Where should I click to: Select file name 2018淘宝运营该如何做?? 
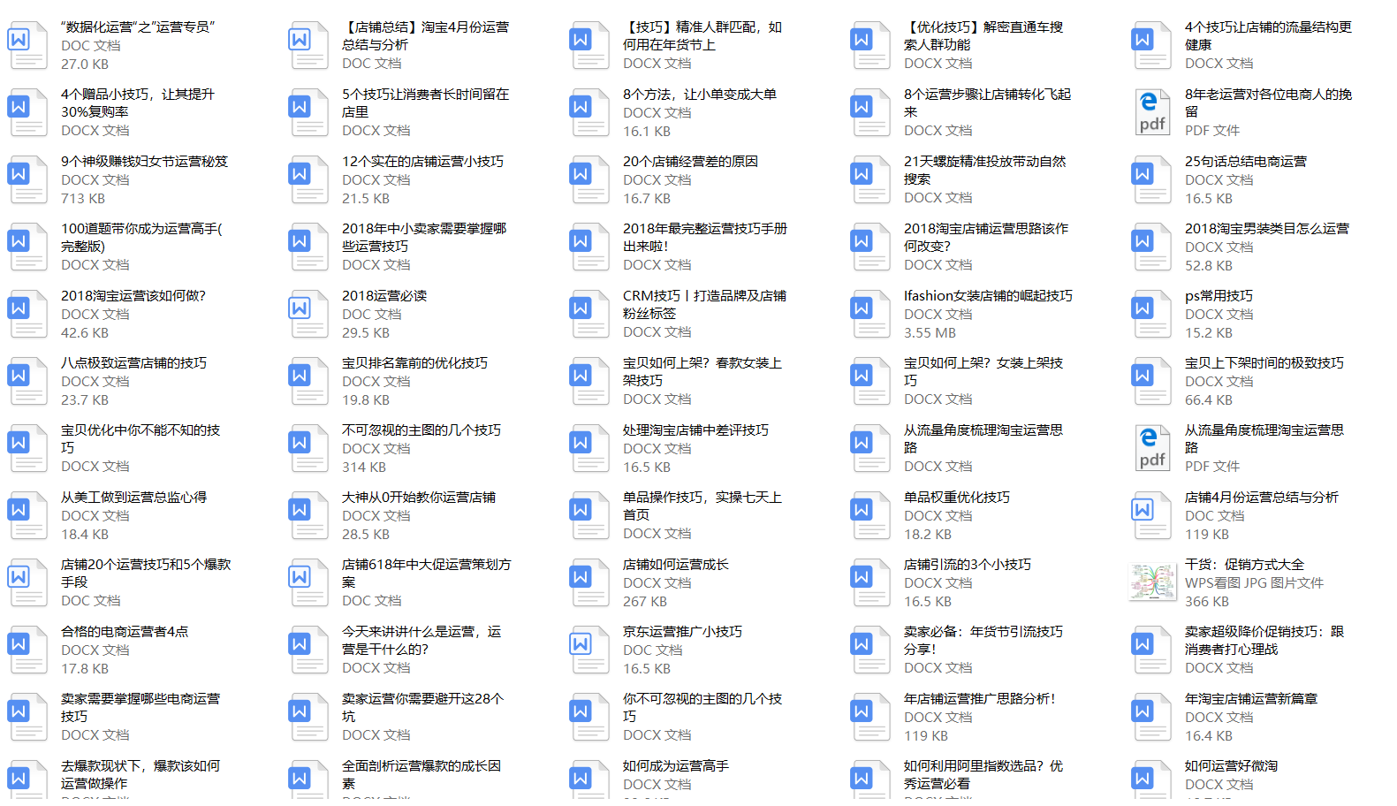(133, 295)
